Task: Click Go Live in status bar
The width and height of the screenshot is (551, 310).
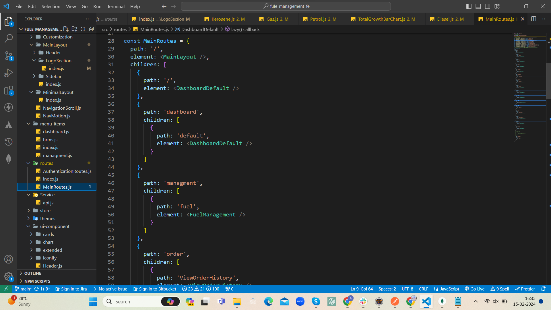Action: tap(475, 289)
